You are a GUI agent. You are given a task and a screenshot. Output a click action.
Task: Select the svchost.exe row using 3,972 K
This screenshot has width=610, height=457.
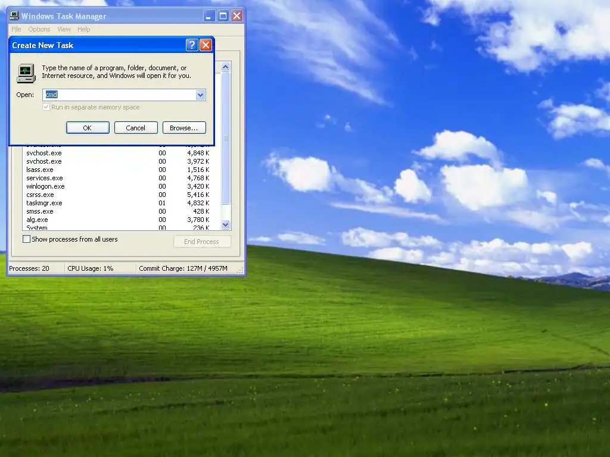point(120,161)
